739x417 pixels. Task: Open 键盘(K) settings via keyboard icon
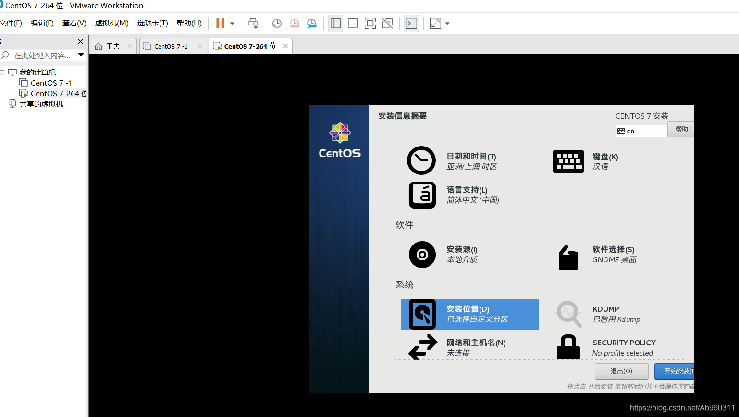(x=568, y=161)
